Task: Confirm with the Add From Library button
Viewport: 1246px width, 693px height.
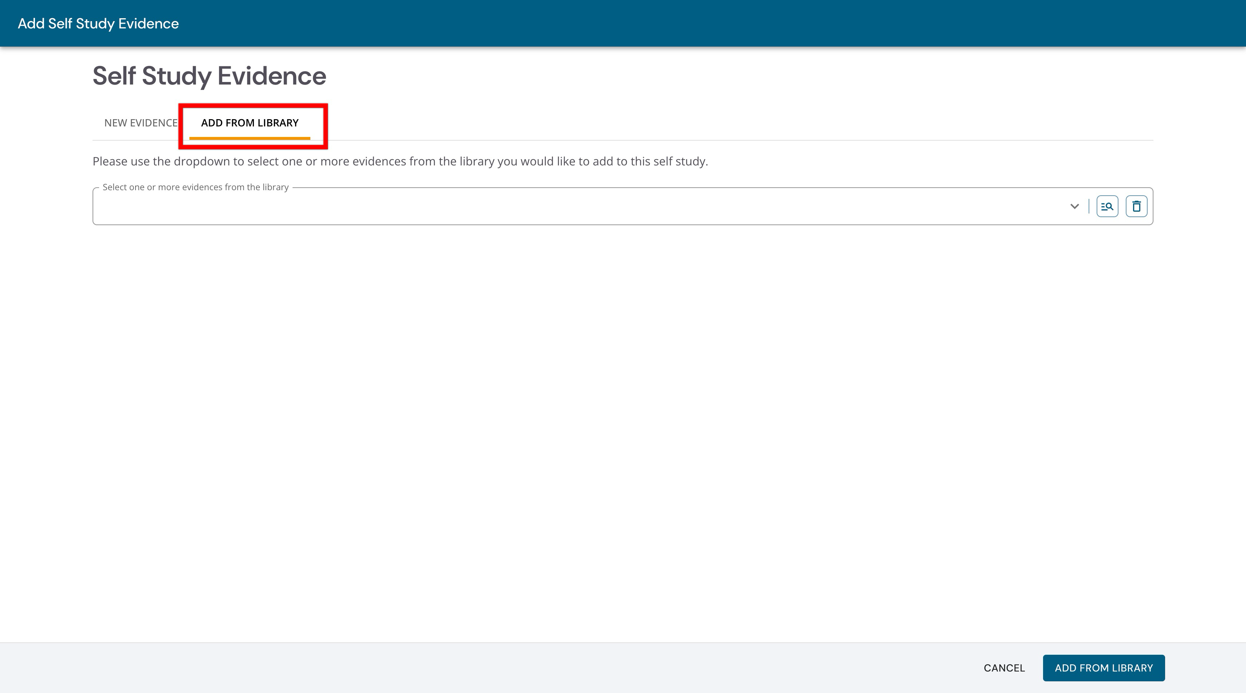Action: [x=1104, y=668]
